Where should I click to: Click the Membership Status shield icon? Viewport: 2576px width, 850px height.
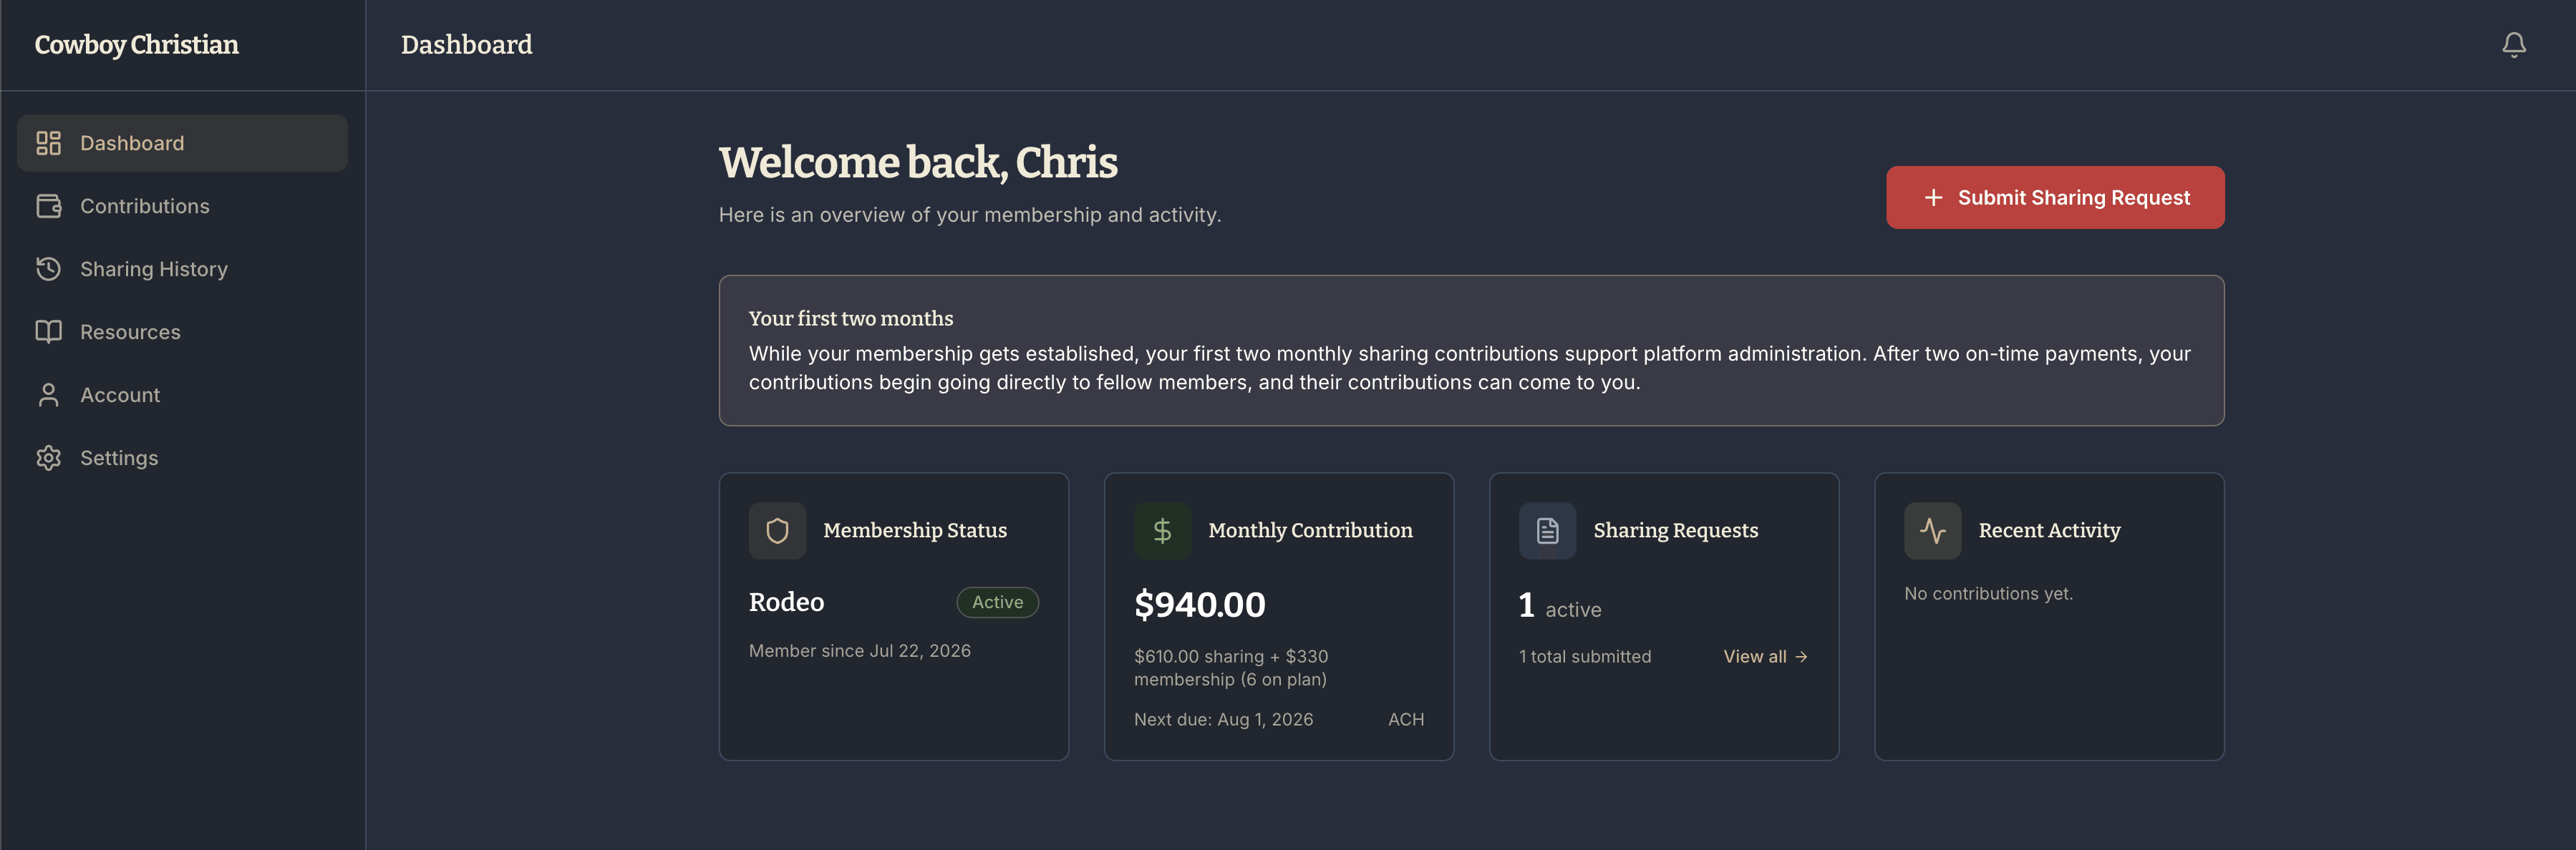[x=777, y=530]
